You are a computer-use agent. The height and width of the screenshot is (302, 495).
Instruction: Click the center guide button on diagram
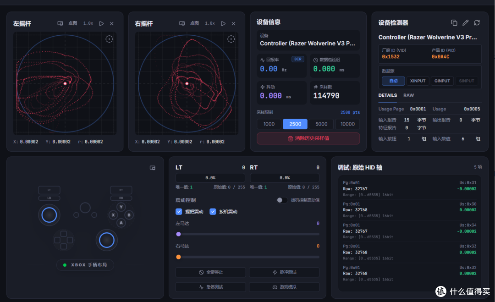pyautogui.click(x=85, y=208)
